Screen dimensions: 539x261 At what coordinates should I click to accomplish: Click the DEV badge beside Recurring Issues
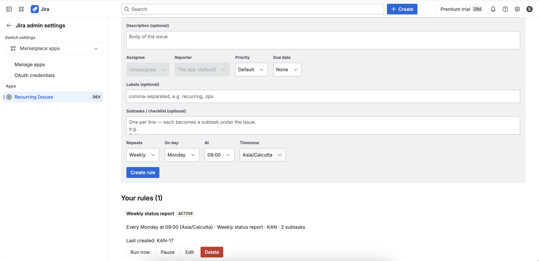tap(96, 97)
